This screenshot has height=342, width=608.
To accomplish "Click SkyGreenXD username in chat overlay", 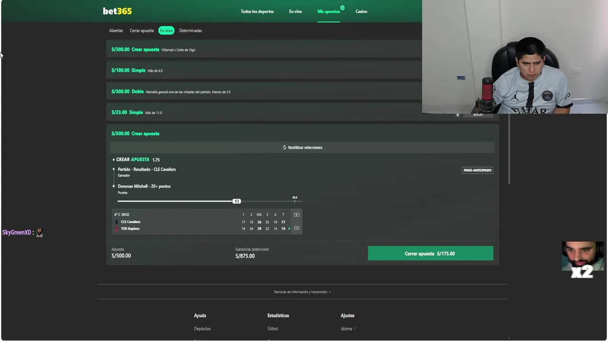I will tap(17, 232).
